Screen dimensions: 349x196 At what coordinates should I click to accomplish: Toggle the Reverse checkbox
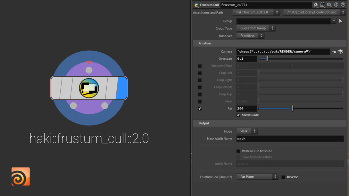click(x=283, y=177)
